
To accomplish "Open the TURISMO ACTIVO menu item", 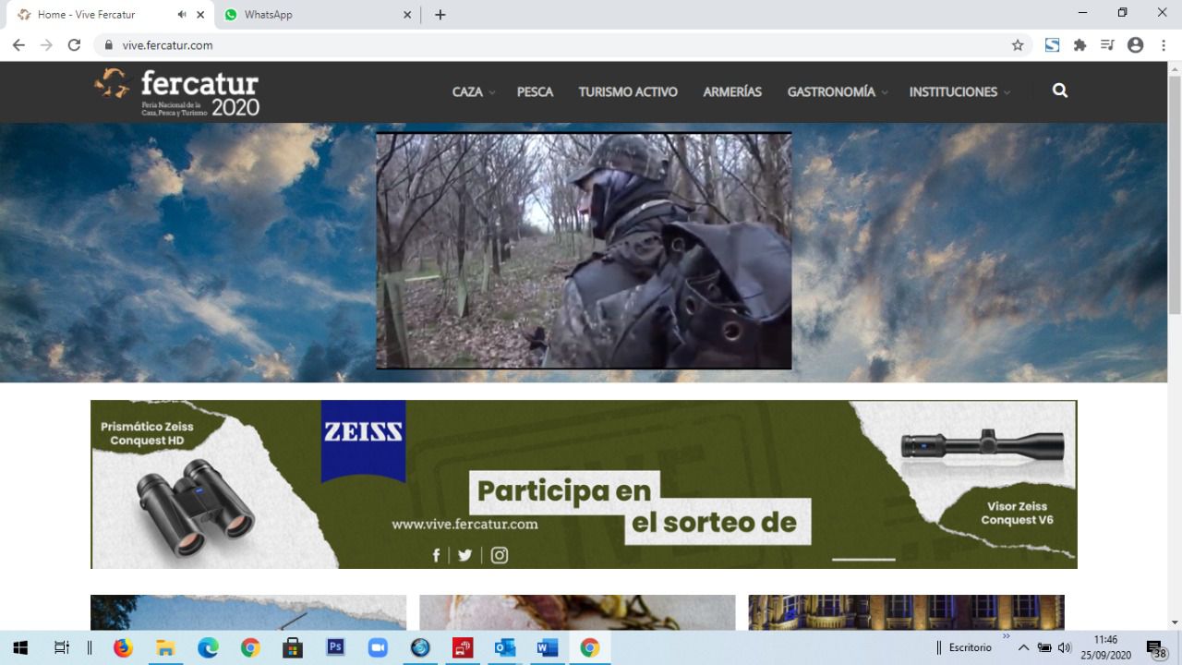I will pyautogui.click(x=628, y=91).
